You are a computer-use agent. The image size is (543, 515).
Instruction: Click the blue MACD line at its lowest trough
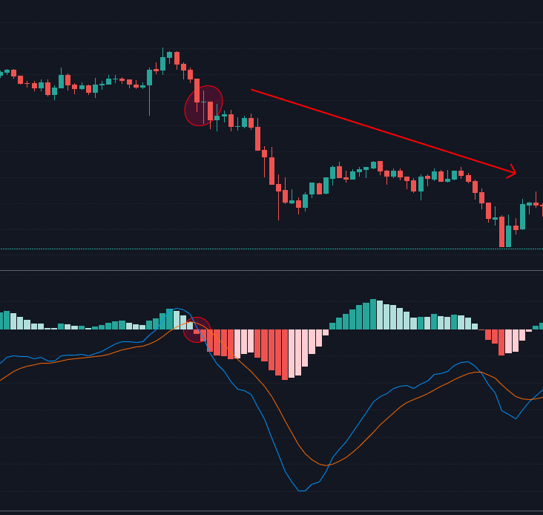tap(301, 491)
